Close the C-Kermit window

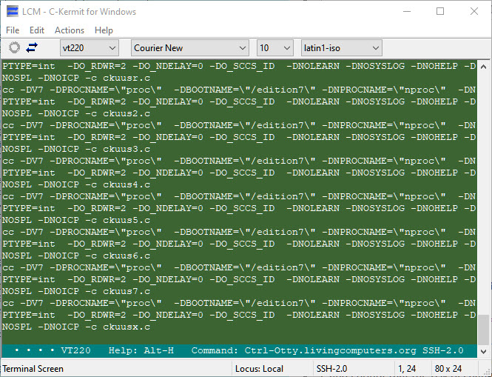pos(474,12)
